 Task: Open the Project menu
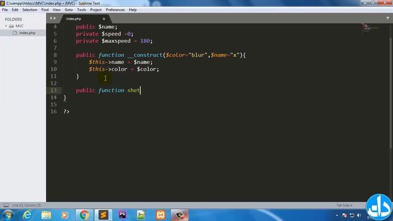[x=96, y=10]
